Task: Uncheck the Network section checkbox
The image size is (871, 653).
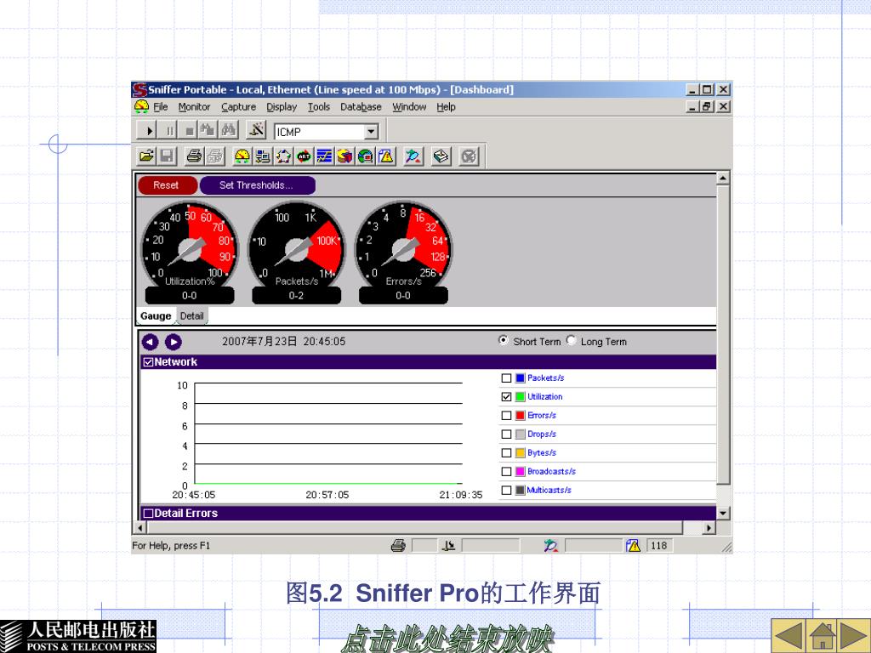Action: click(x=148, y=362)
